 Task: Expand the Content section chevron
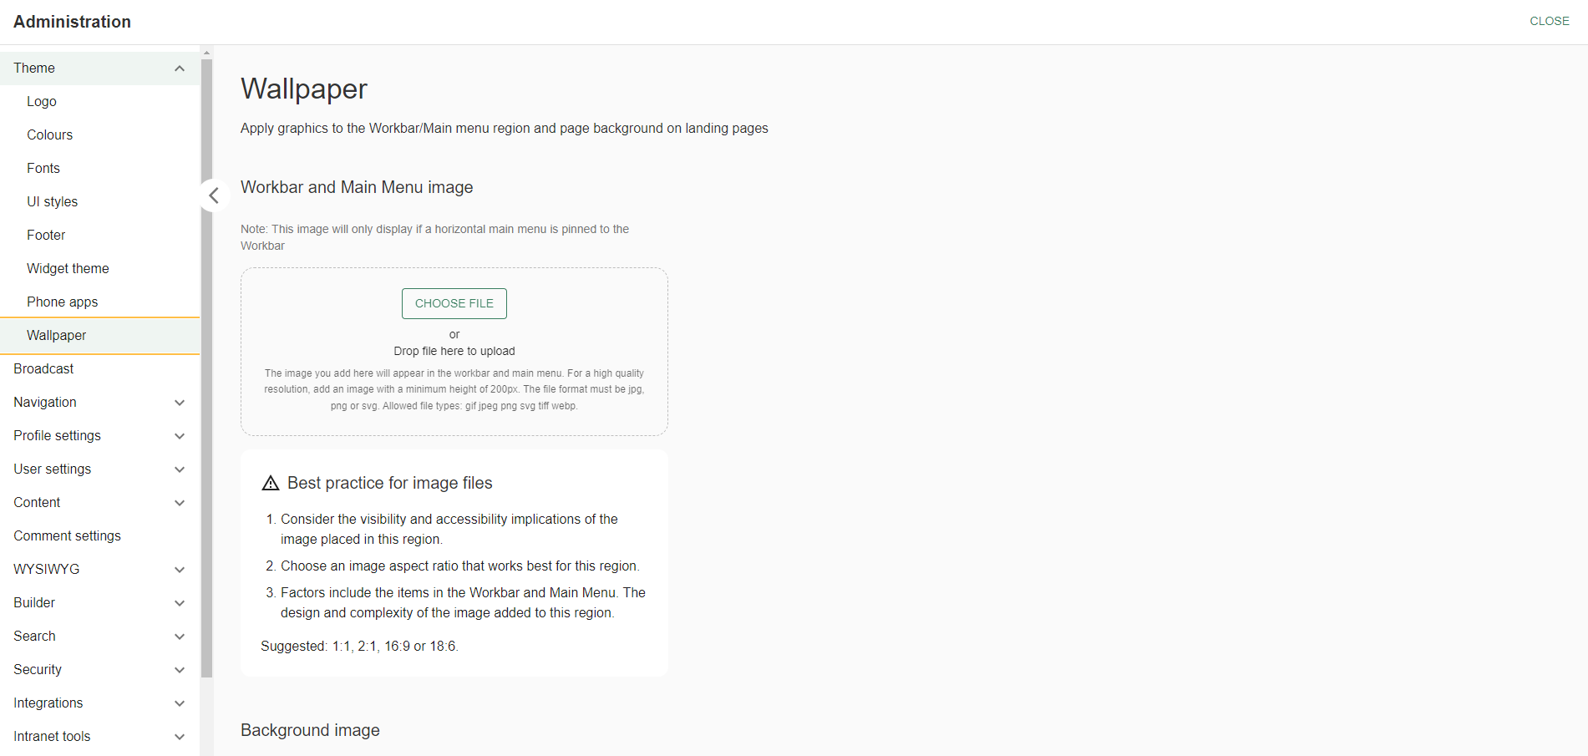point(180,503)
